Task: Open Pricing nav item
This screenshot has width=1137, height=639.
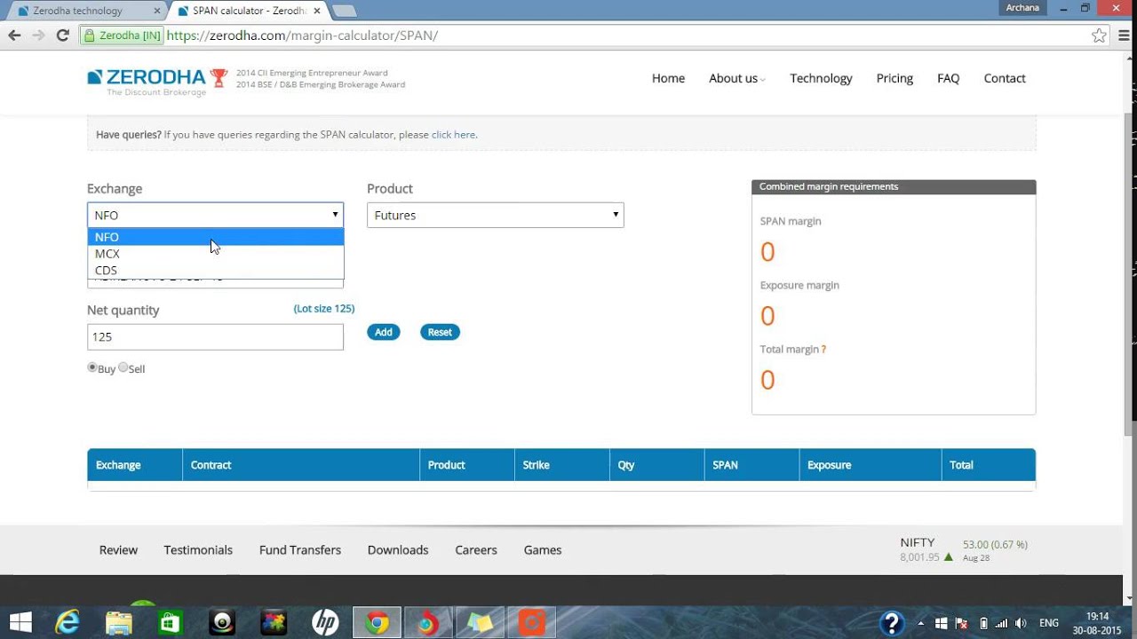Action: pos(894,78)
